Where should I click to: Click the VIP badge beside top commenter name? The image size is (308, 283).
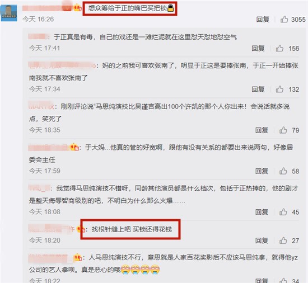pos(77,8)
